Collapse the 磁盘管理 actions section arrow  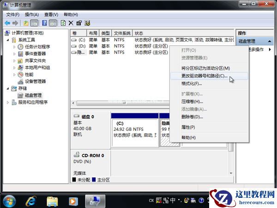click(x=270, y=42)
